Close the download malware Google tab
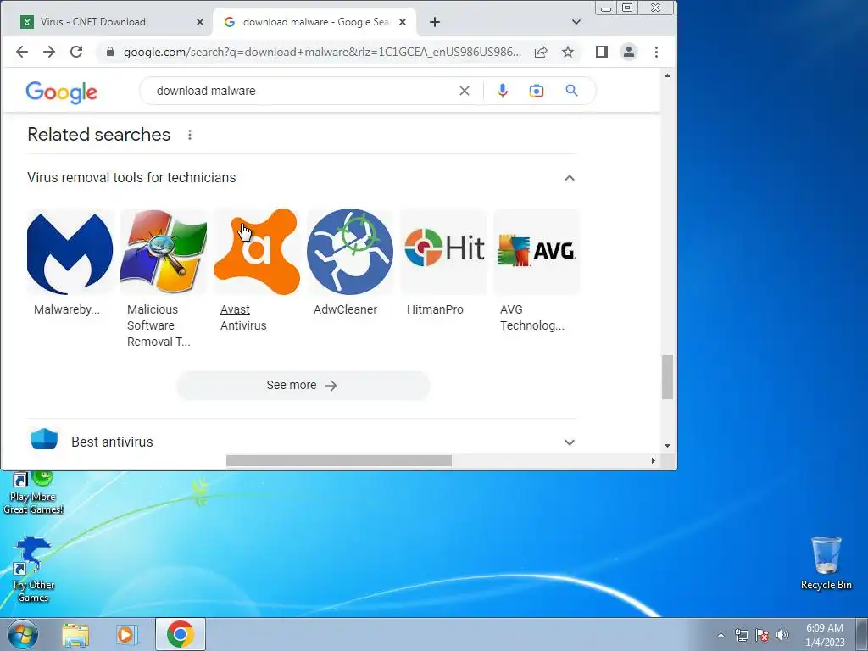The width and height of the screenshot is (868, 651). pos(403,22)
